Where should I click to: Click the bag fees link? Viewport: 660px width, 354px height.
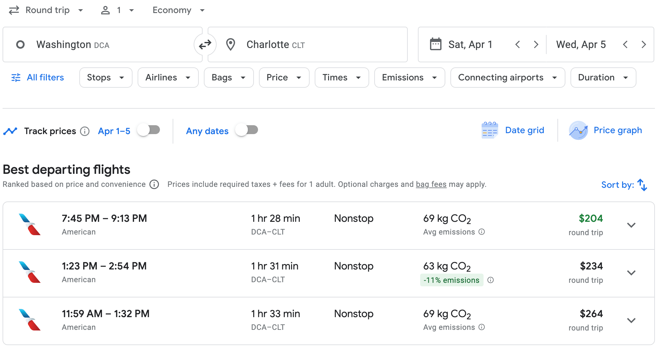click(431, 184)
